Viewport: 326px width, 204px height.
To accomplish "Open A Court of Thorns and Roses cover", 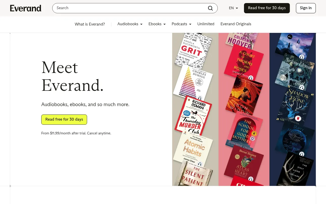I will (244, 62).
